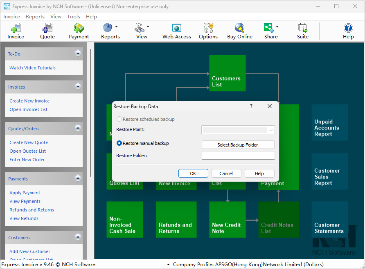Open the Reports toolbar dropdown arrow

116,27
